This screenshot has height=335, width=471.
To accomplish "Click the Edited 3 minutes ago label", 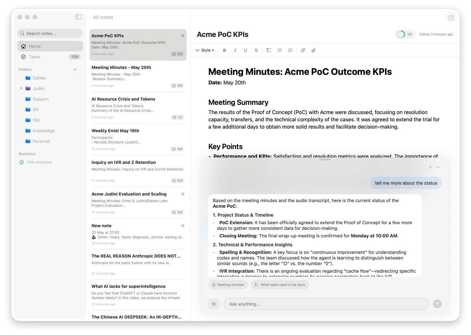I will click(x=436, y=34).
